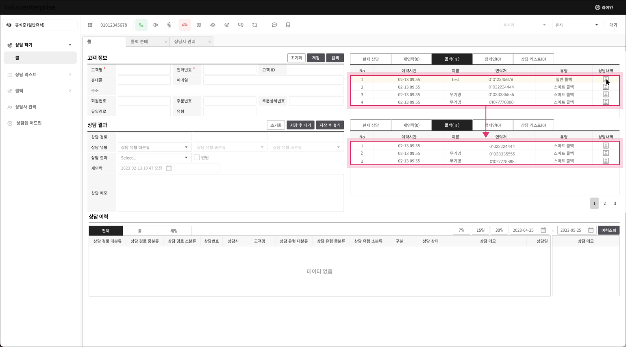The height and width of the screenshot is (347, 626).
Task: Go to page 2 of callback list
Action: [x=604, y=203]
